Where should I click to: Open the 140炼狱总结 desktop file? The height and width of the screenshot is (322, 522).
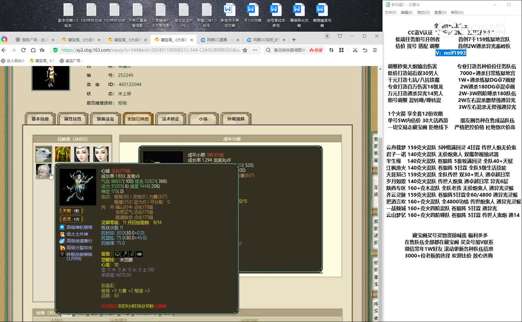(x=91, y=13)
